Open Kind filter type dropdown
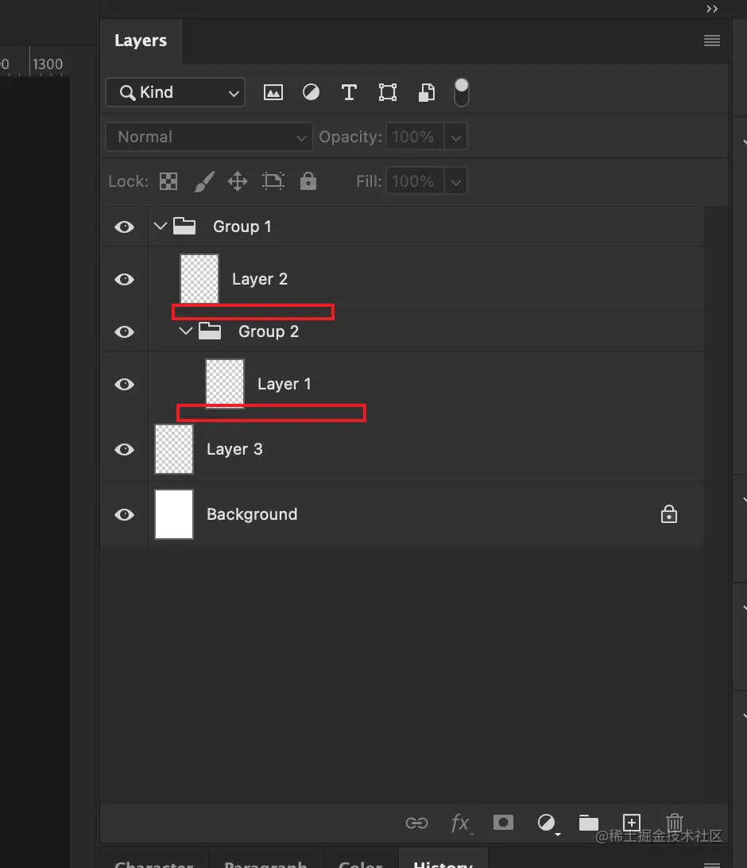This screenshot has width=747, height=868. click(x=176, y=92)
